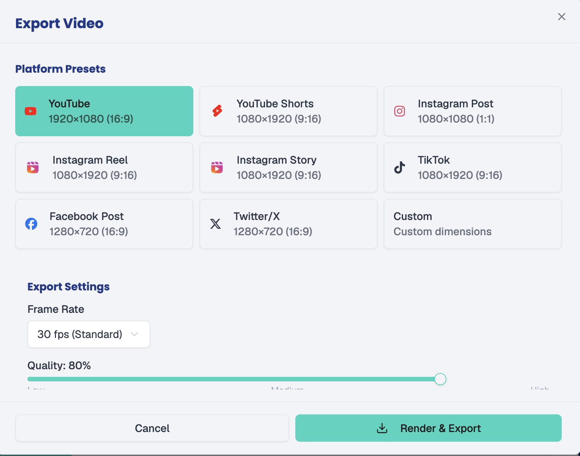Close the Export Video dialog
580x456 pixels.
click(x=562, y=16)
